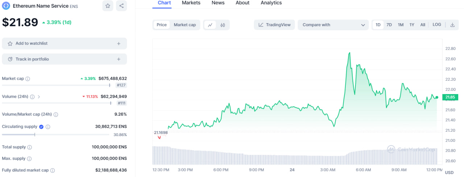This screenshot has height=177, width=464.
Task: Toggle LOG scale on chart
Action: (x=437, y=25)
